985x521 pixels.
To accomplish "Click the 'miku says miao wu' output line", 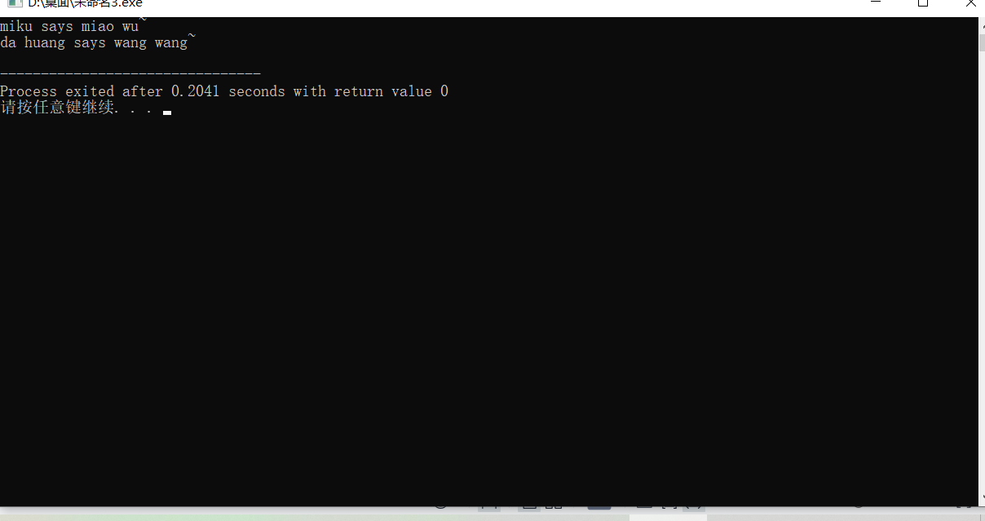I will point(73,26).
